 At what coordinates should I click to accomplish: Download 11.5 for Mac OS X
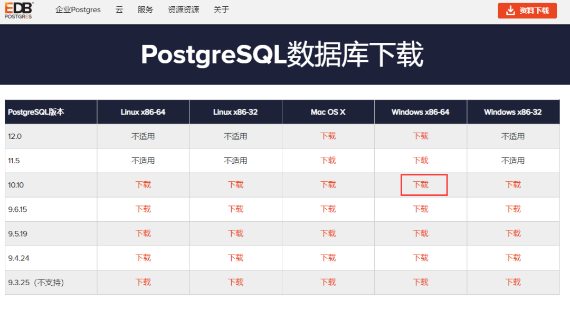coord(328,161)
